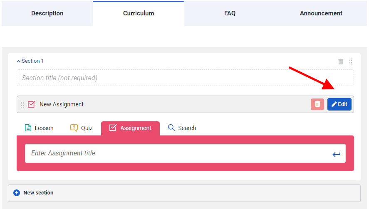Submit assignment title with enter arrow icon

coord(337,155)
